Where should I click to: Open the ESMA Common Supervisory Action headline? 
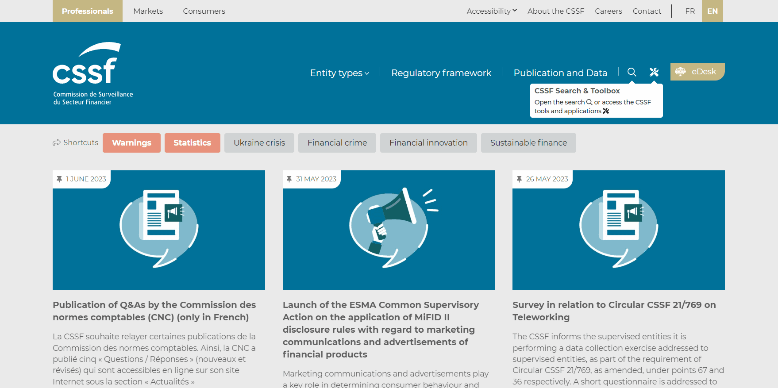381,330
